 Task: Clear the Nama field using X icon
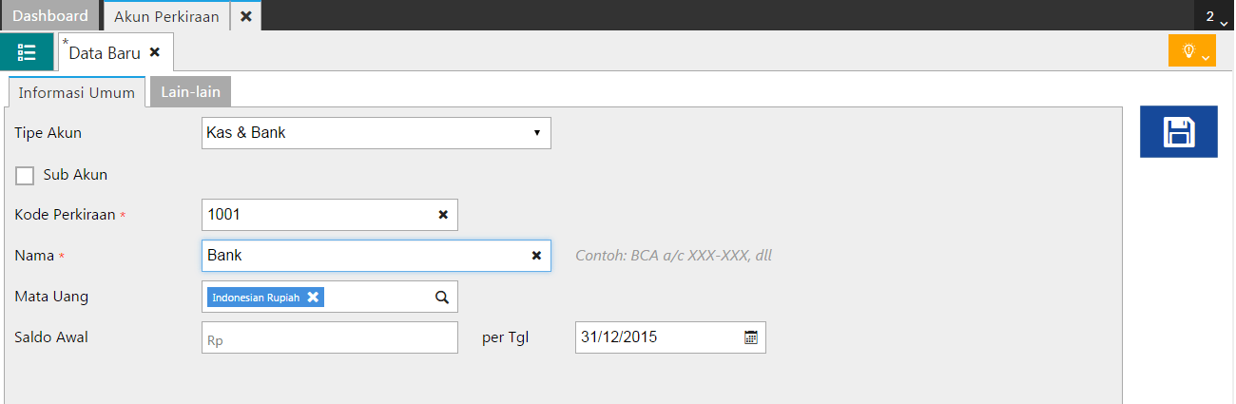pyautogui.click(x=536, y=256)
